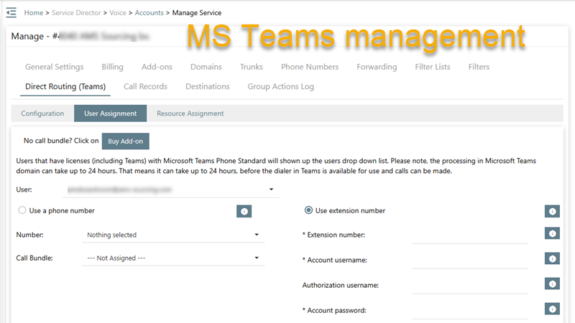This screenshot has height=323, width=575.
Task: Select the User Assignment sub-tab
Action: pyautogui.click(x=111, y=113)
